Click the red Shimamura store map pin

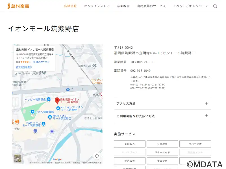(x=57, y=100)
